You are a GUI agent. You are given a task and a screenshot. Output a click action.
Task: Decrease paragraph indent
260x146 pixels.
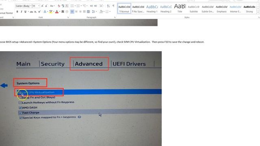pyautogui.click(x=91, y=6)
